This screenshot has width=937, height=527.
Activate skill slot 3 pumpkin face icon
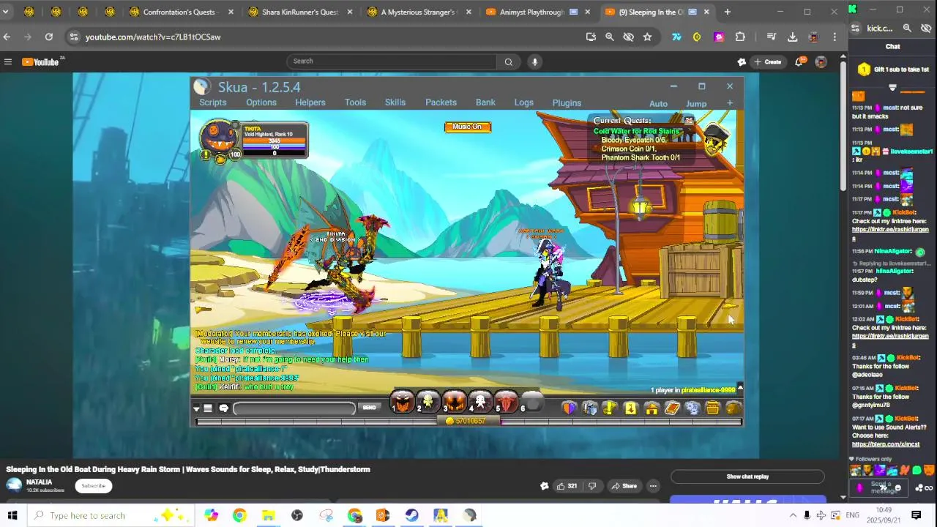[x=454, y=402]
